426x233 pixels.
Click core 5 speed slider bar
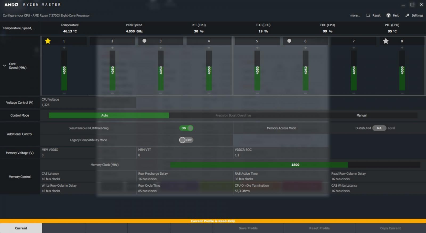point(257,71)
